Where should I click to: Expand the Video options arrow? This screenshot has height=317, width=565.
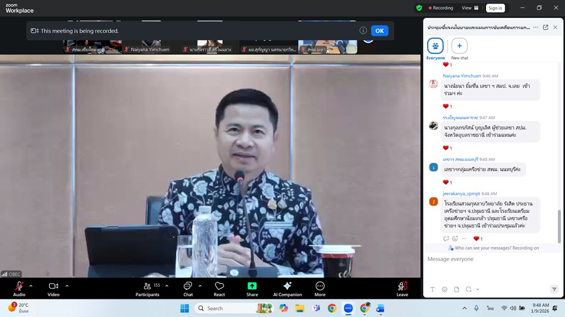pos(67,286)
